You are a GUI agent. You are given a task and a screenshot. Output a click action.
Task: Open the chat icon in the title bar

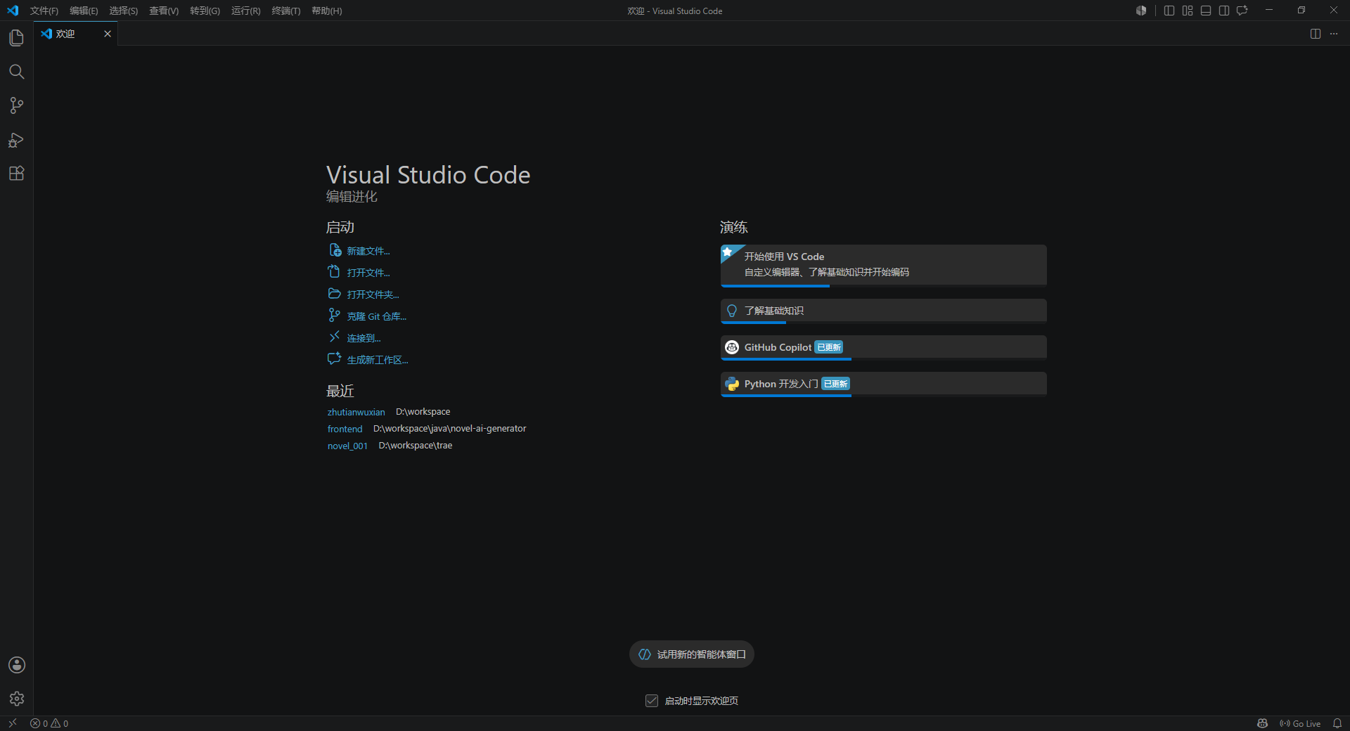pos(1242,11)
